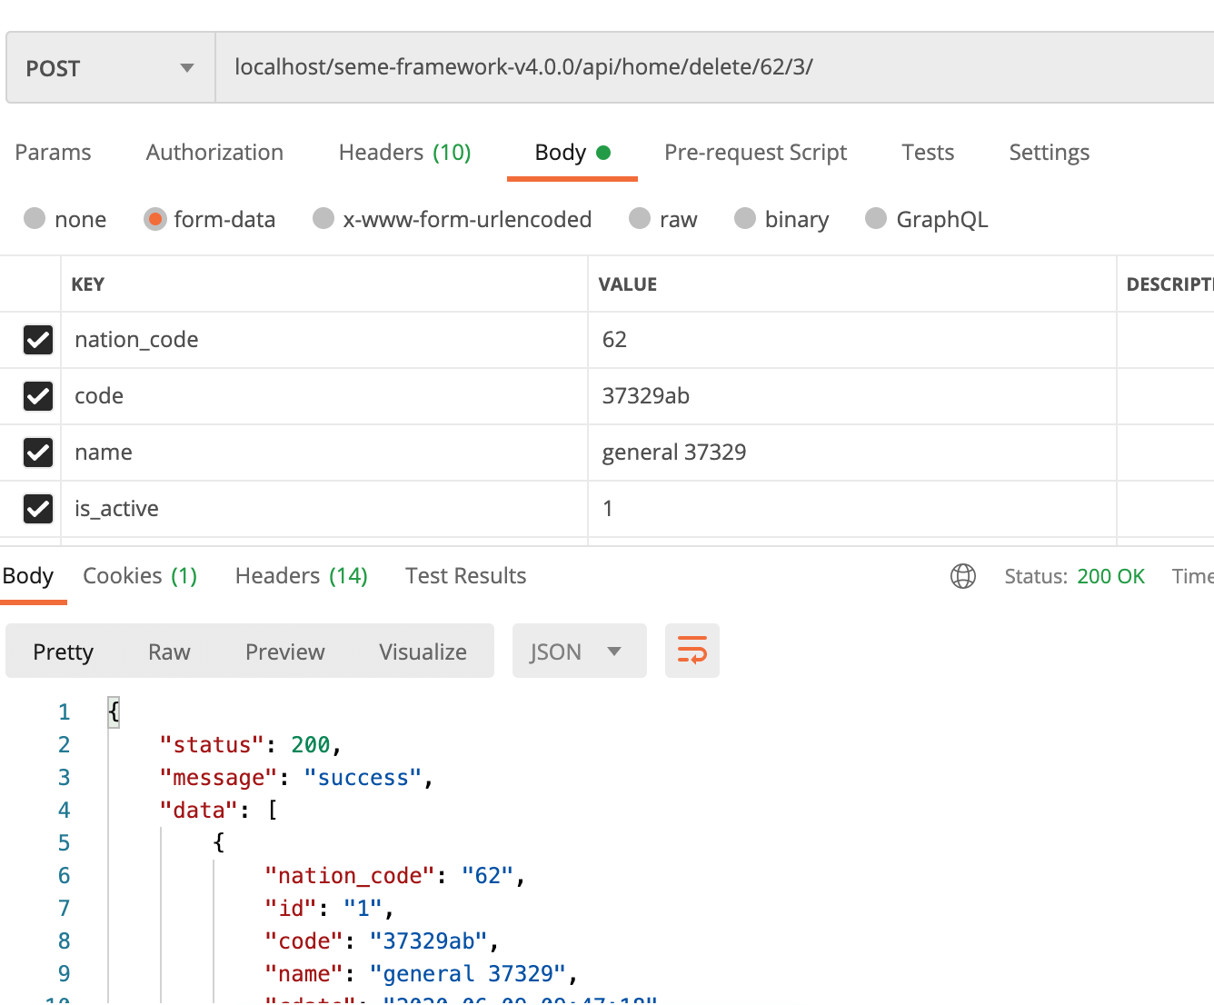Click the nation_code key cell

click(324, 340)
